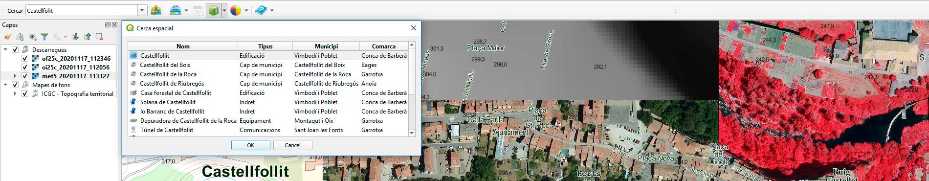
Task: Close the Cerca espacial dialog
Action: 414,28
